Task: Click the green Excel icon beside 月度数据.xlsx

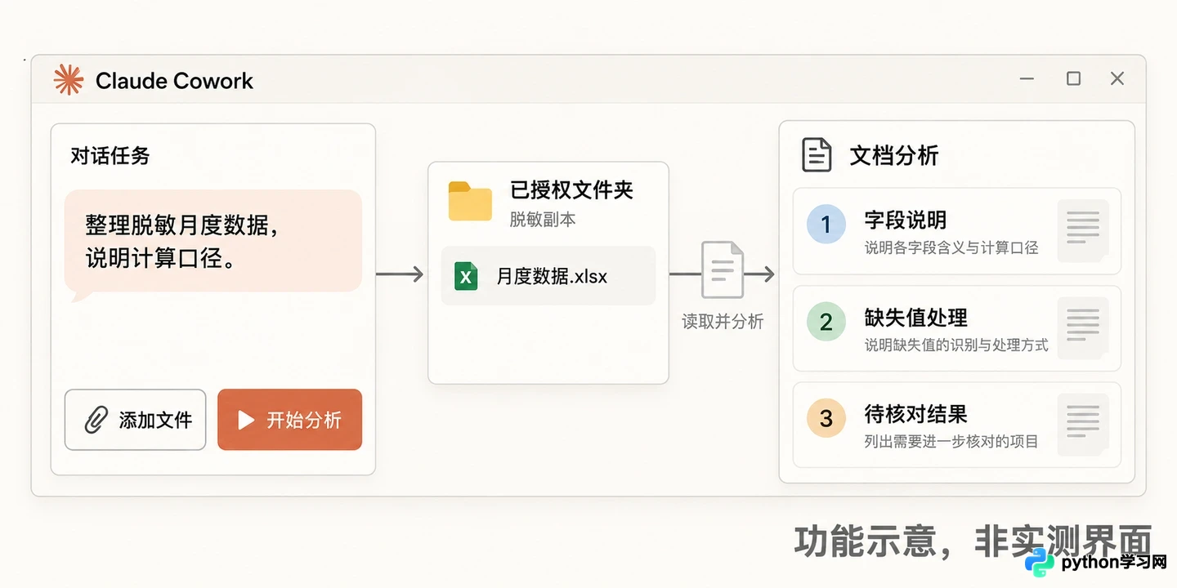Action: click(x=466, y=276)
